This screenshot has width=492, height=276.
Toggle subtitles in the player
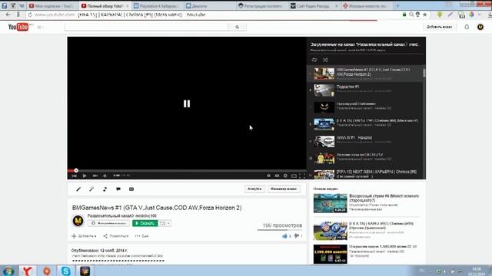click(277, 176)
